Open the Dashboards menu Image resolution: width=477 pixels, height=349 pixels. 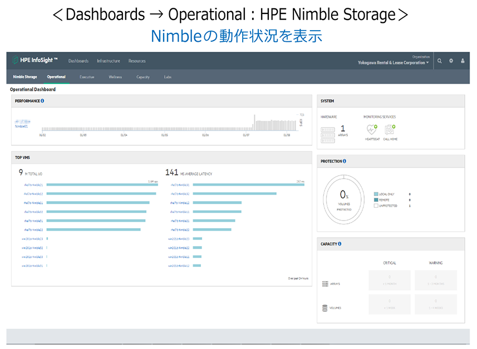[78, 61]
